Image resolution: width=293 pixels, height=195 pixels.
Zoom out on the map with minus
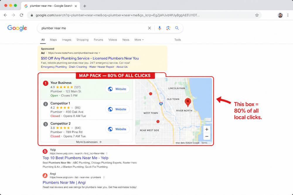(x=207, y=136)
